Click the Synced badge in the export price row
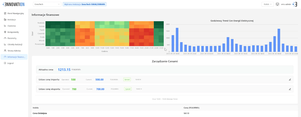Viewport: 301px width, 117px height. coord(128,89)
